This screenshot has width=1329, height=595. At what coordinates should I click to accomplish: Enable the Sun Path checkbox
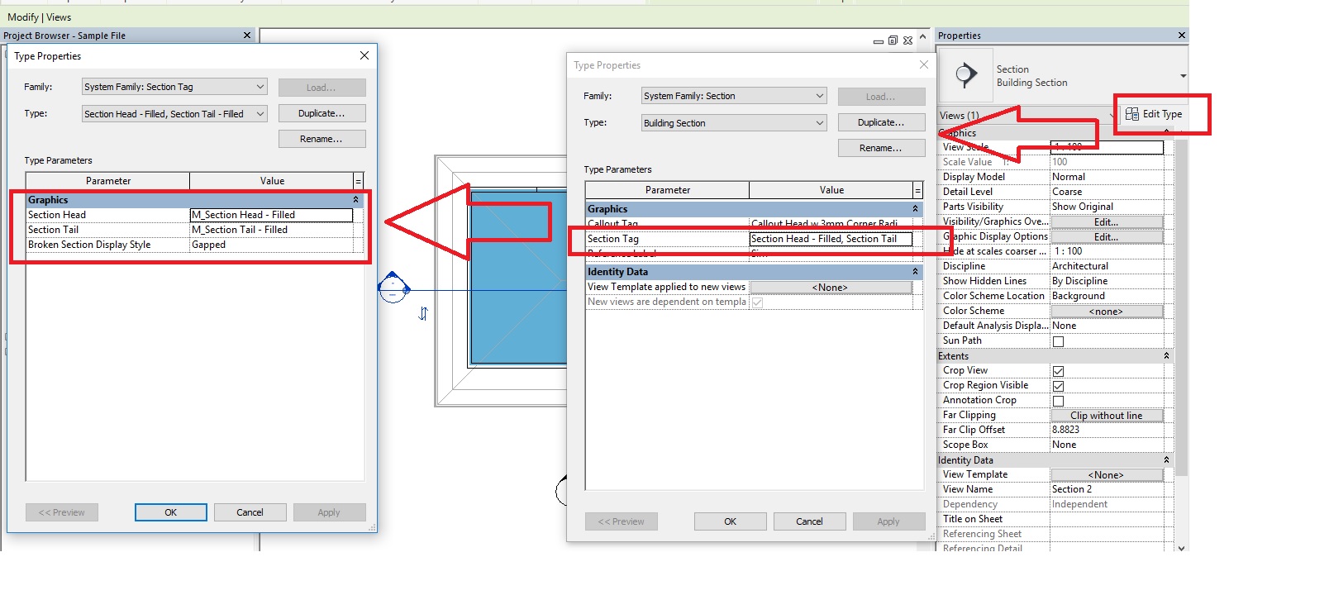point(1058,341)
